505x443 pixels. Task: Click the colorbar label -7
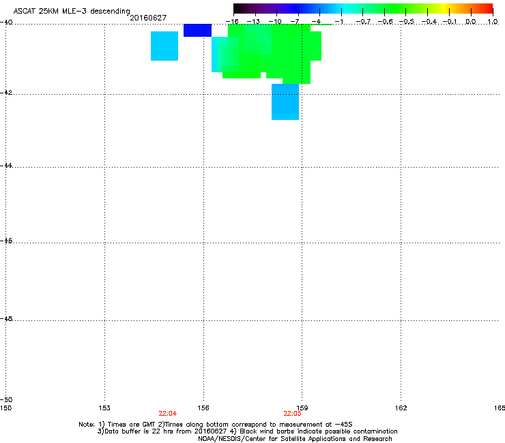tap(295, 22)
